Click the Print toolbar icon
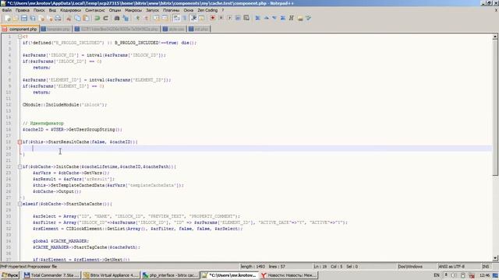The height and width of the screenshot is (280, 499). click(58, 19)
